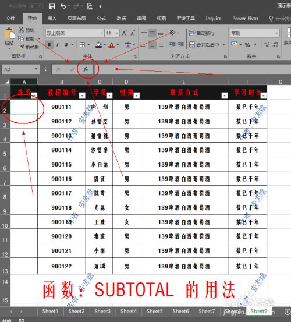Switch to the 插入 Insert tab
The image size is (291, 322).
52,19
